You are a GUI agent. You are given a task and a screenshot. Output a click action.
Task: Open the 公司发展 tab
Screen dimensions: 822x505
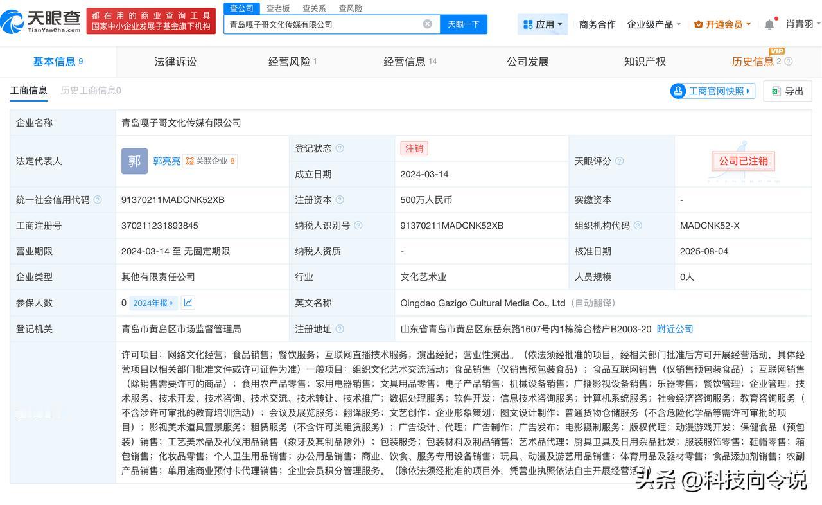(527, 62)
